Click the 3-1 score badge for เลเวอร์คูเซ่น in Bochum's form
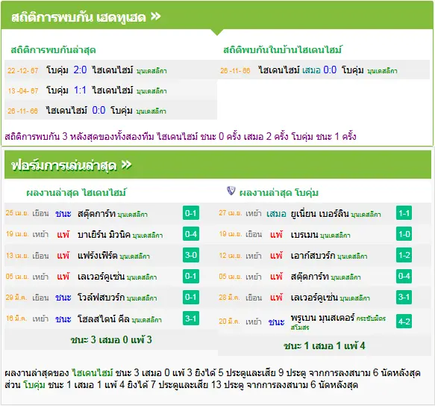This screenshot has width=435, height=406. (404, 297)
